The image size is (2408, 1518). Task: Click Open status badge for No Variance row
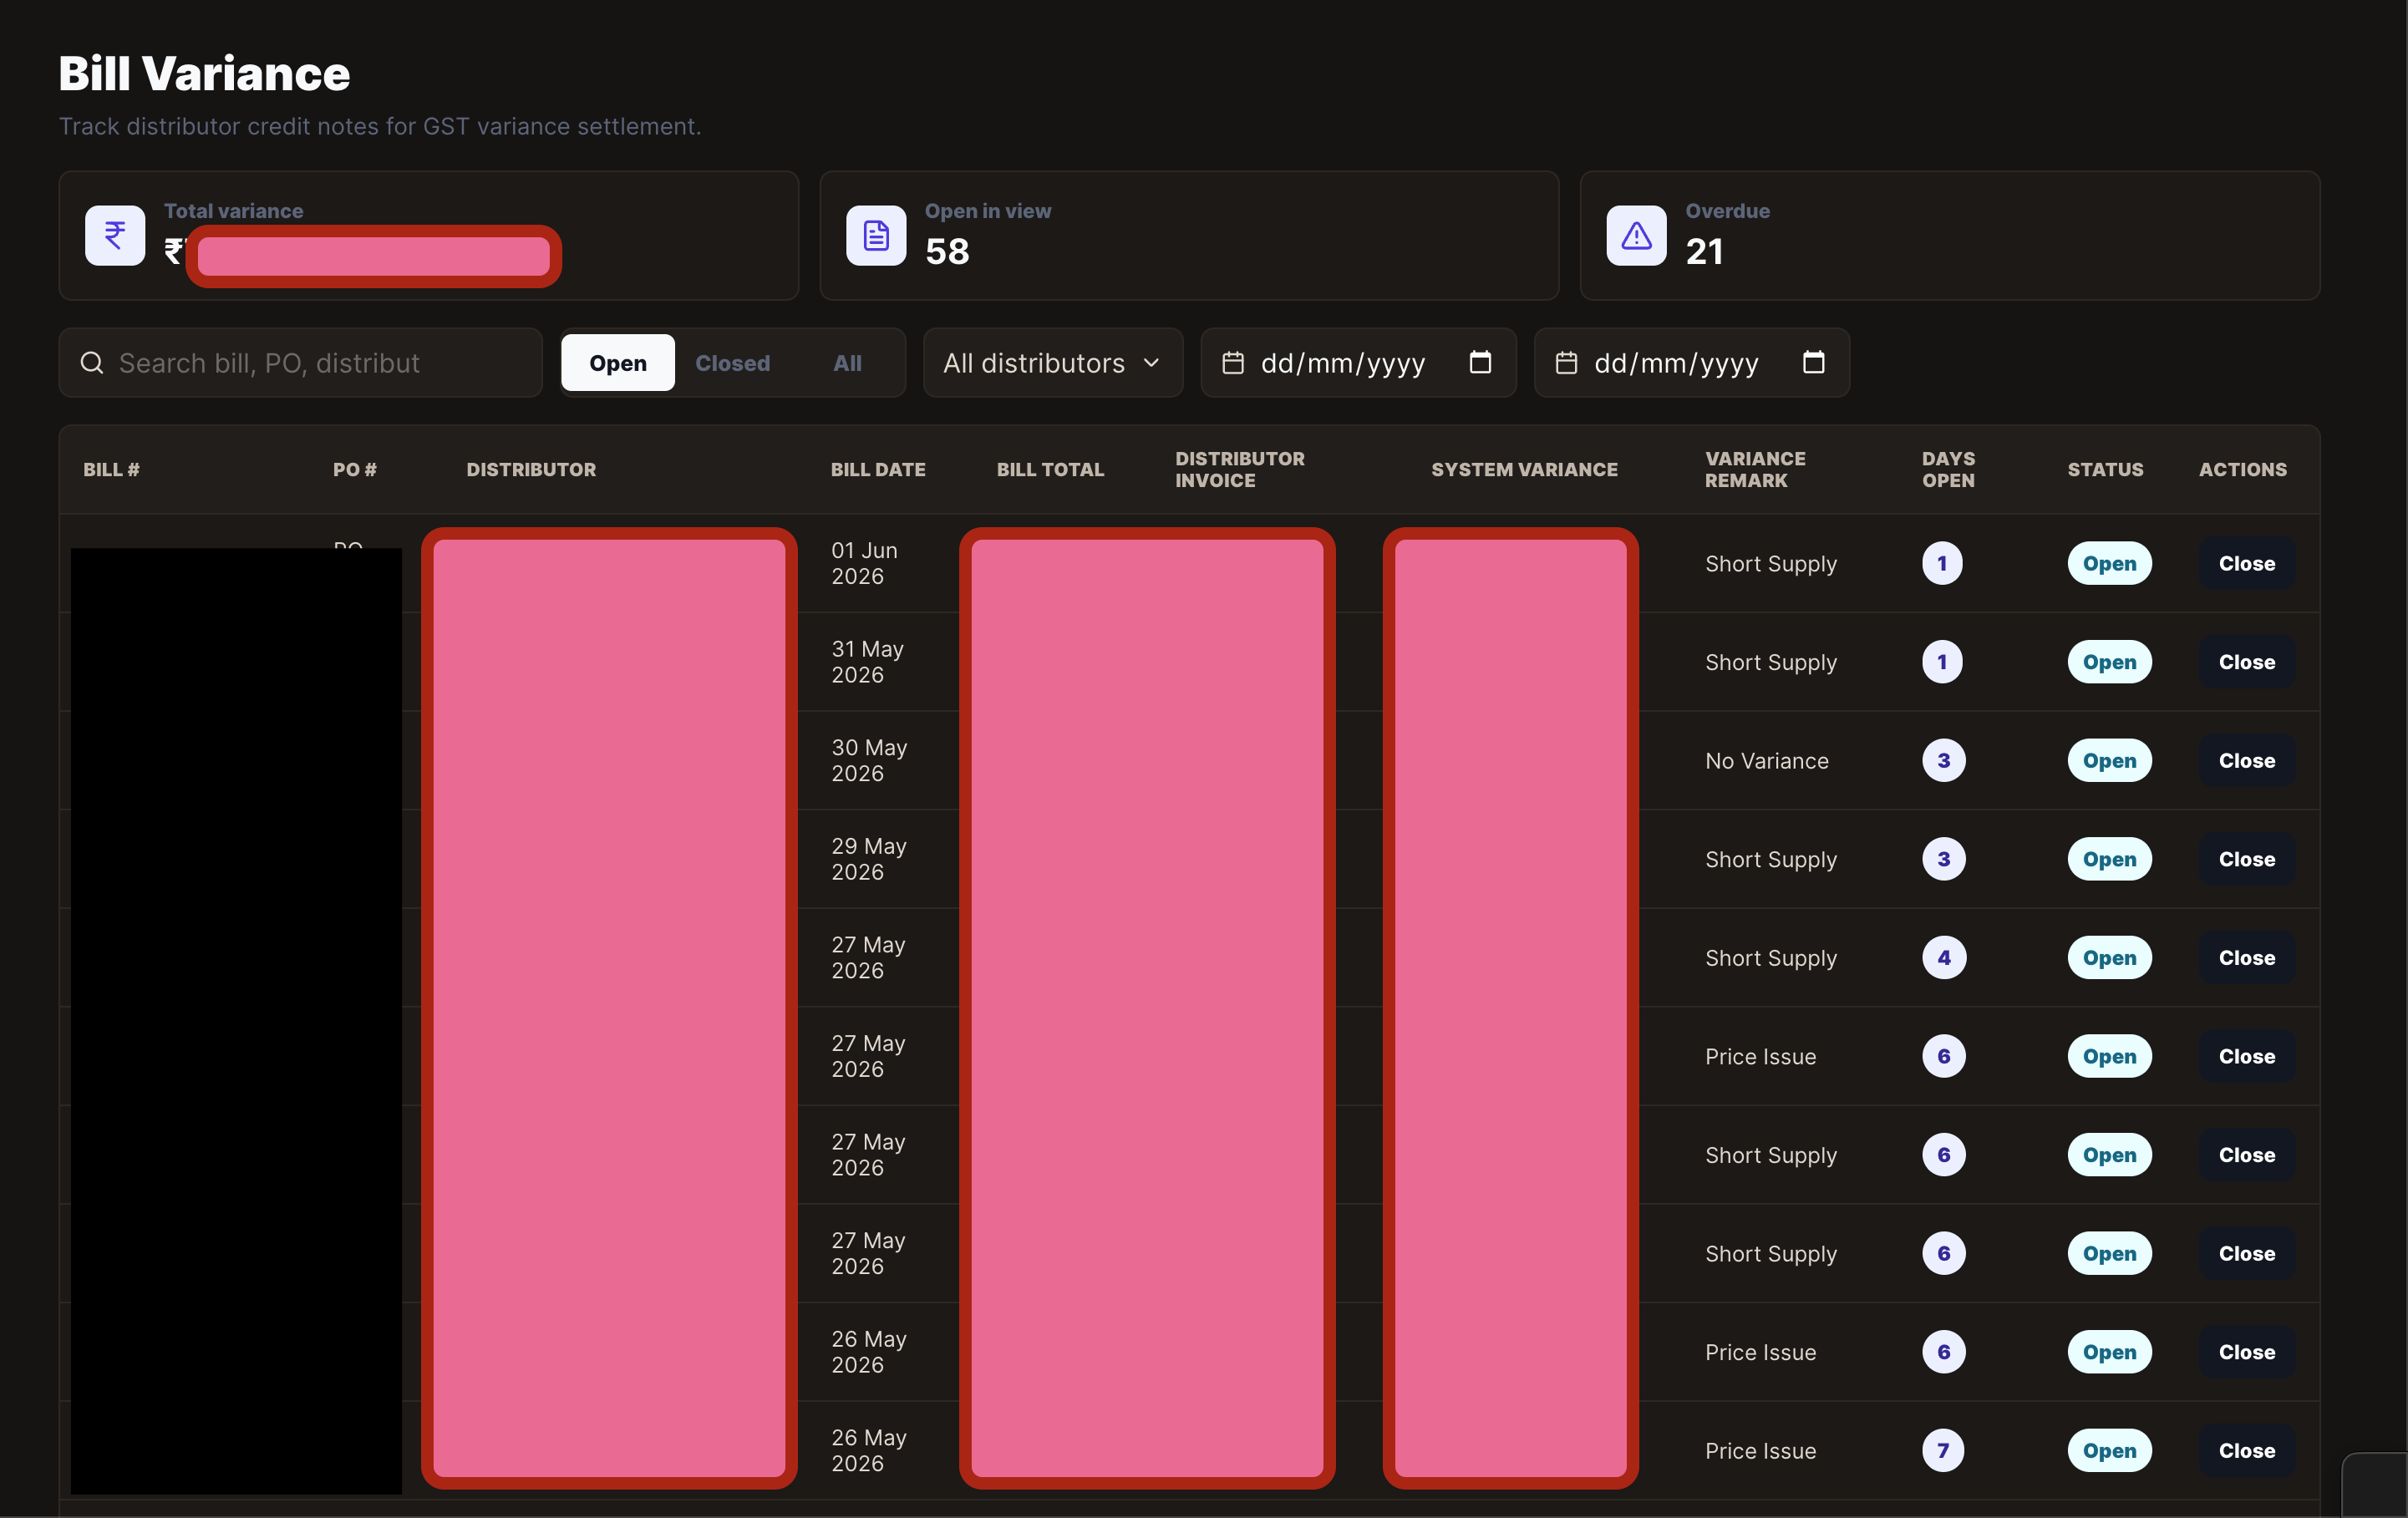2109,761
